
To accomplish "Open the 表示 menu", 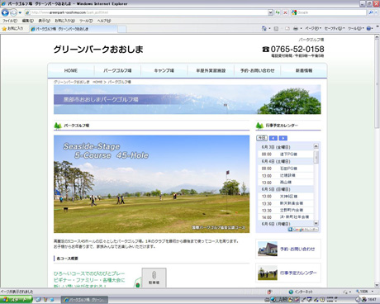I will [x=44, y=21].
